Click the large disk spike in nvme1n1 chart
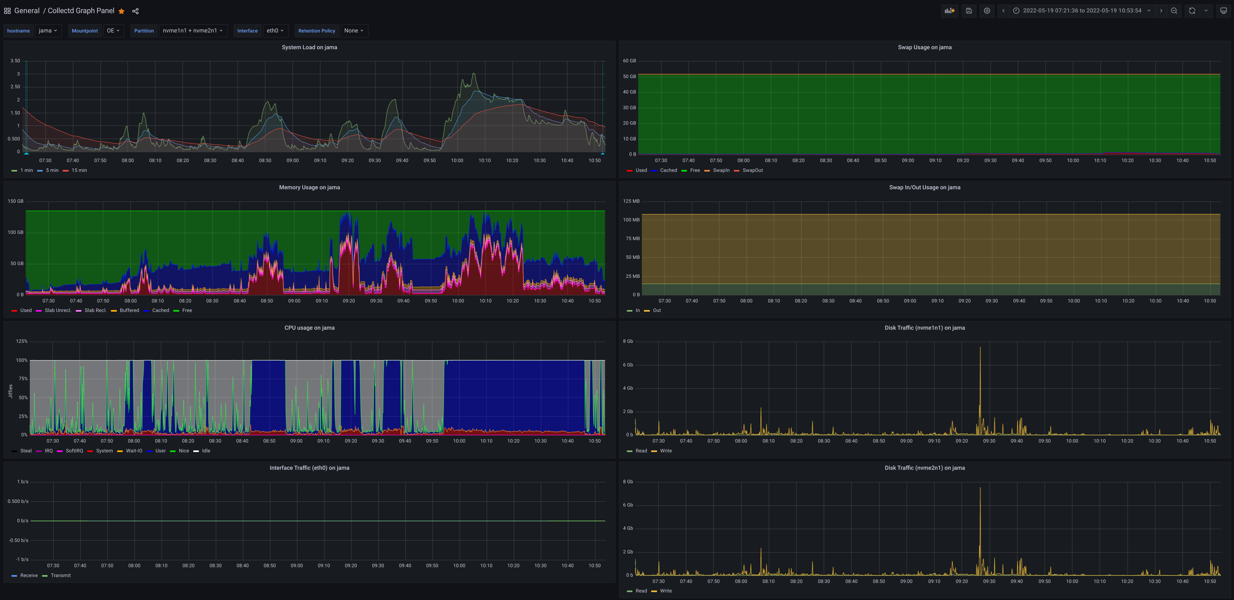 [980, 390]
